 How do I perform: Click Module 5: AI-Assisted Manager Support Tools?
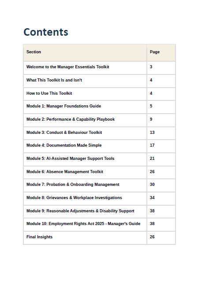tap(71, 159)
